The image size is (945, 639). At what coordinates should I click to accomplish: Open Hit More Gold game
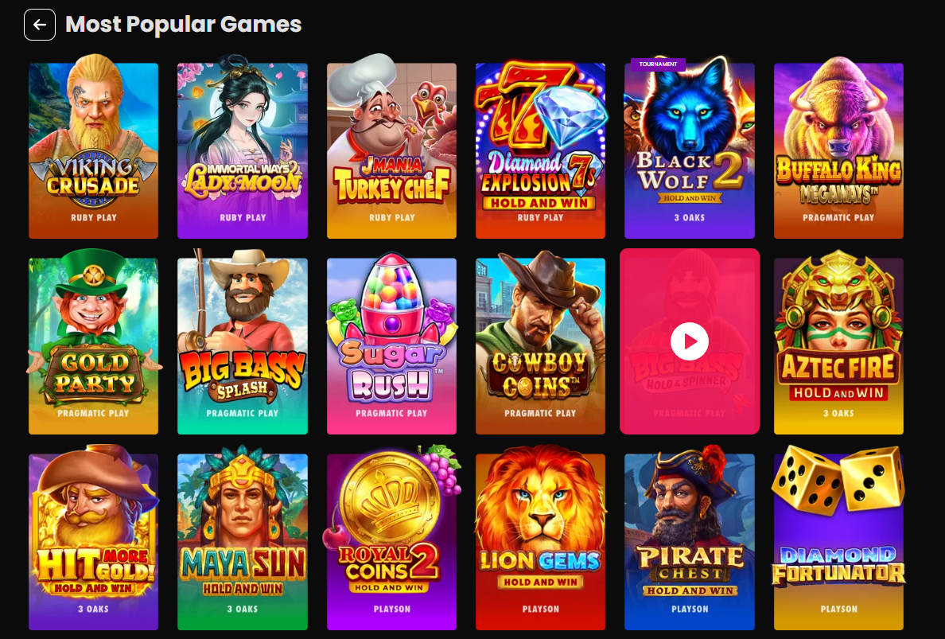[93, 542]
